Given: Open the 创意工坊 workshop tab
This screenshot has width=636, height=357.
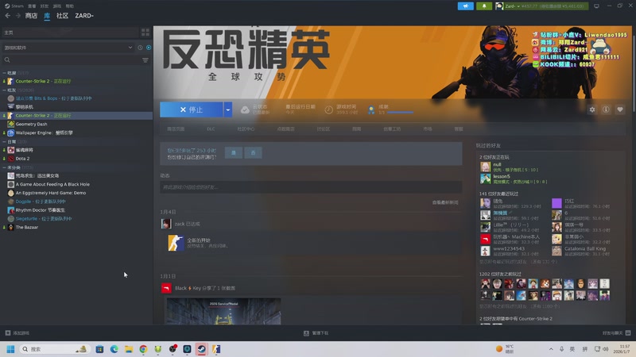Looking at the screenshot, I should (x=392, y=129).
